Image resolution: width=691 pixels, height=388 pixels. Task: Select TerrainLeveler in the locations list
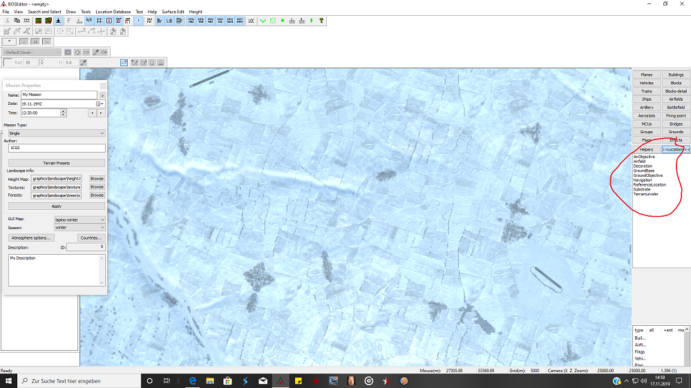click(x=645, y=194)
